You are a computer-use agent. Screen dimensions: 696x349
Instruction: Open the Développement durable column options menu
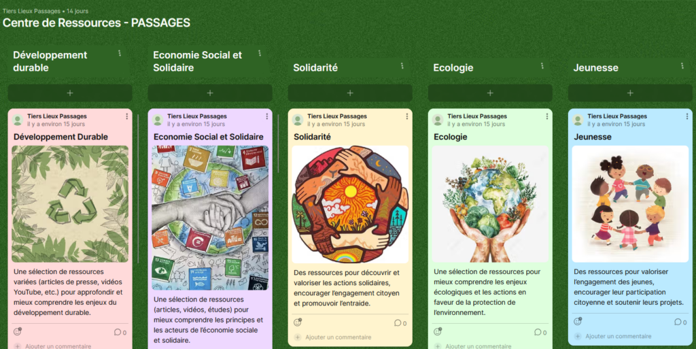120,53
